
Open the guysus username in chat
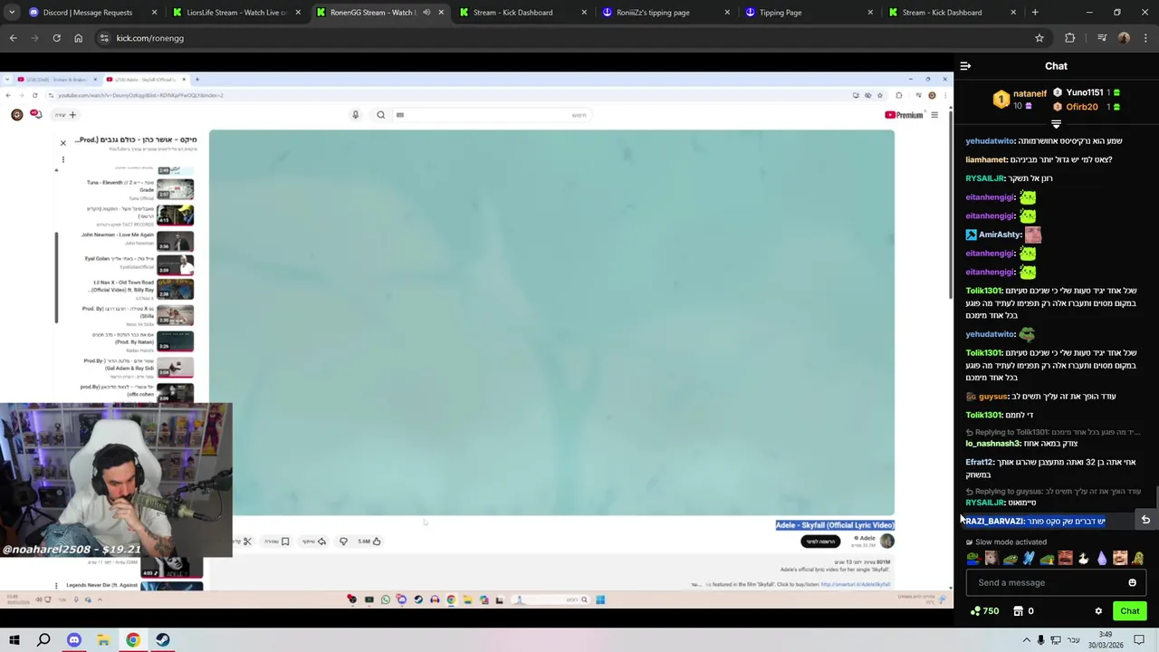click(x=992, y=397)
